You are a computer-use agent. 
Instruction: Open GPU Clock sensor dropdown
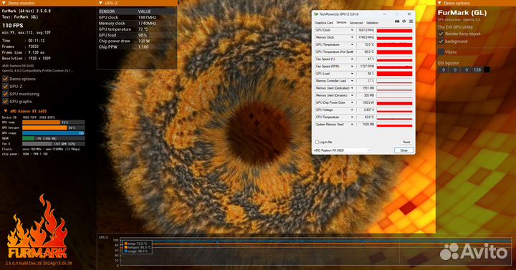352,30
